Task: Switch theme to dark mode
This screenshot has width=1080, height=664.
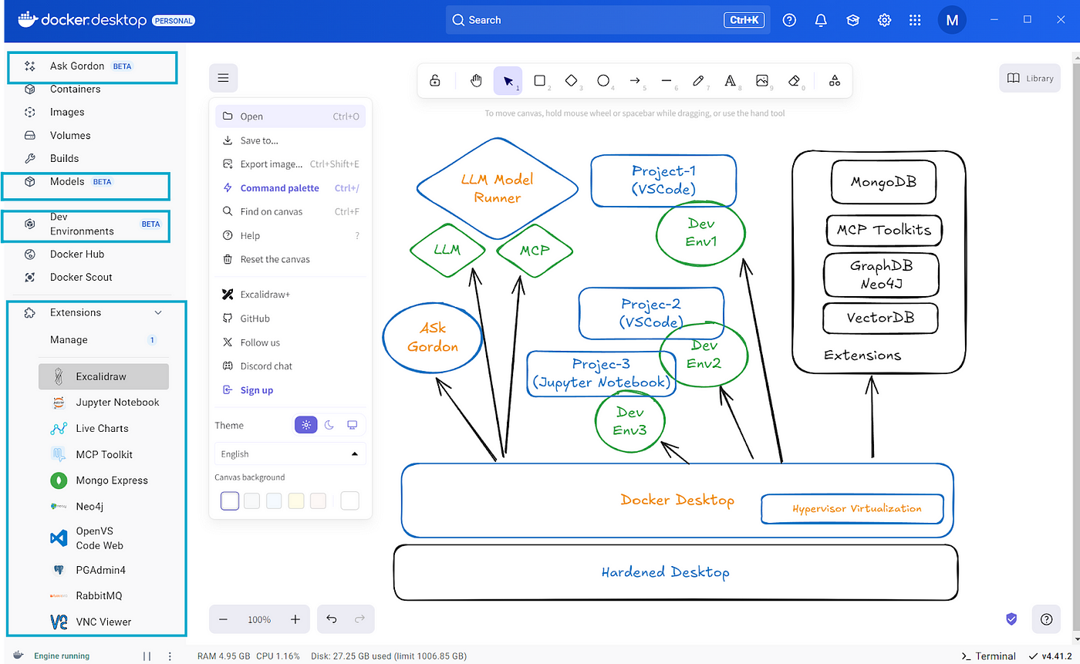Action: (329, 425)
